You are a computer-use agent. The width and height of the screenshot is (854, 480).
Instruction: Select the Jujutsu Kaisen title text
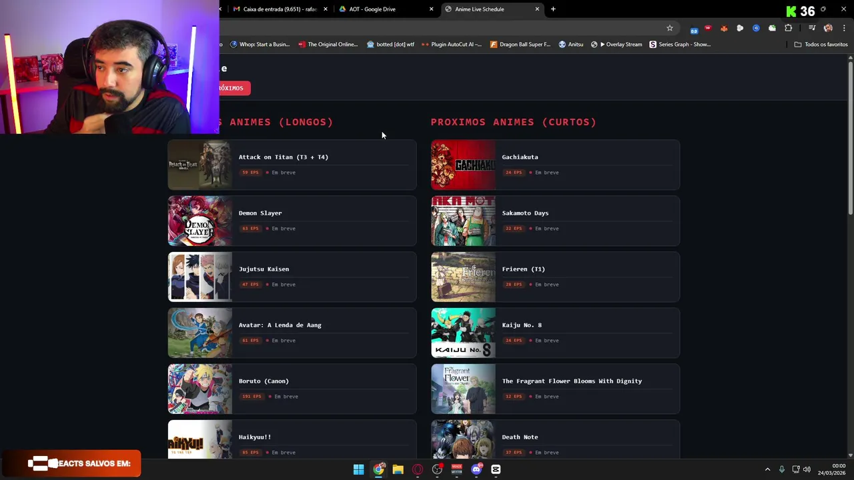pyautogui.click(x=264, y=269)
